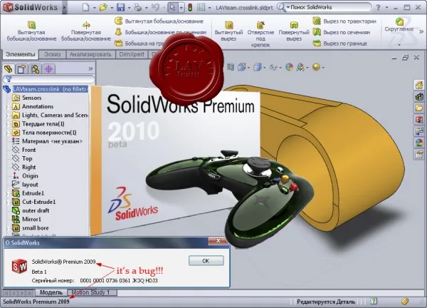Image resolution: width=427 pixels, height=308 pixels.
Task: Switch to the Эскиз tab
Action: point(53,55)
